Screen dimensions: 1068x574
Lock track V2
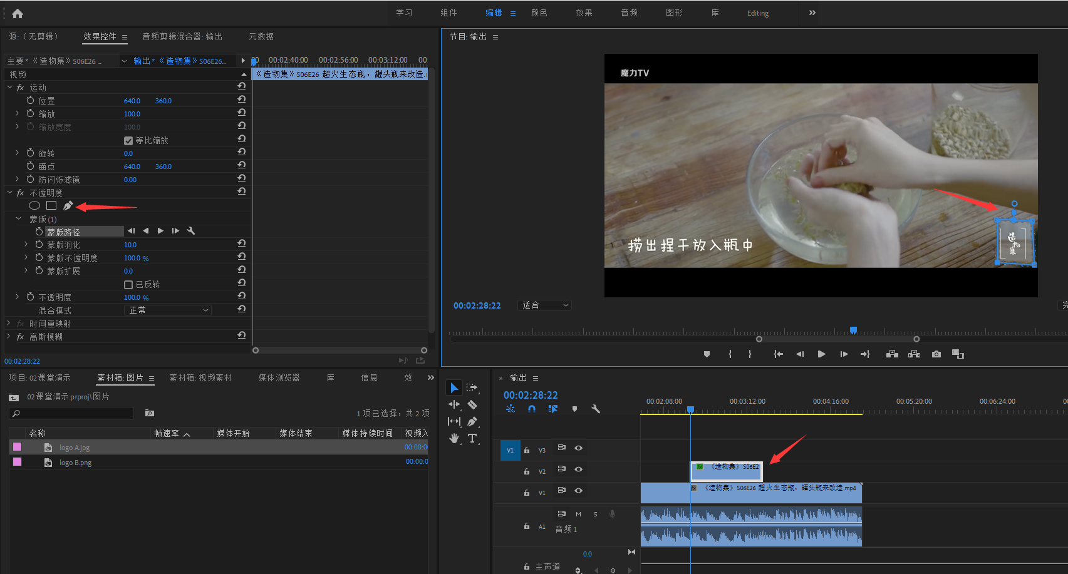(527, 471)
